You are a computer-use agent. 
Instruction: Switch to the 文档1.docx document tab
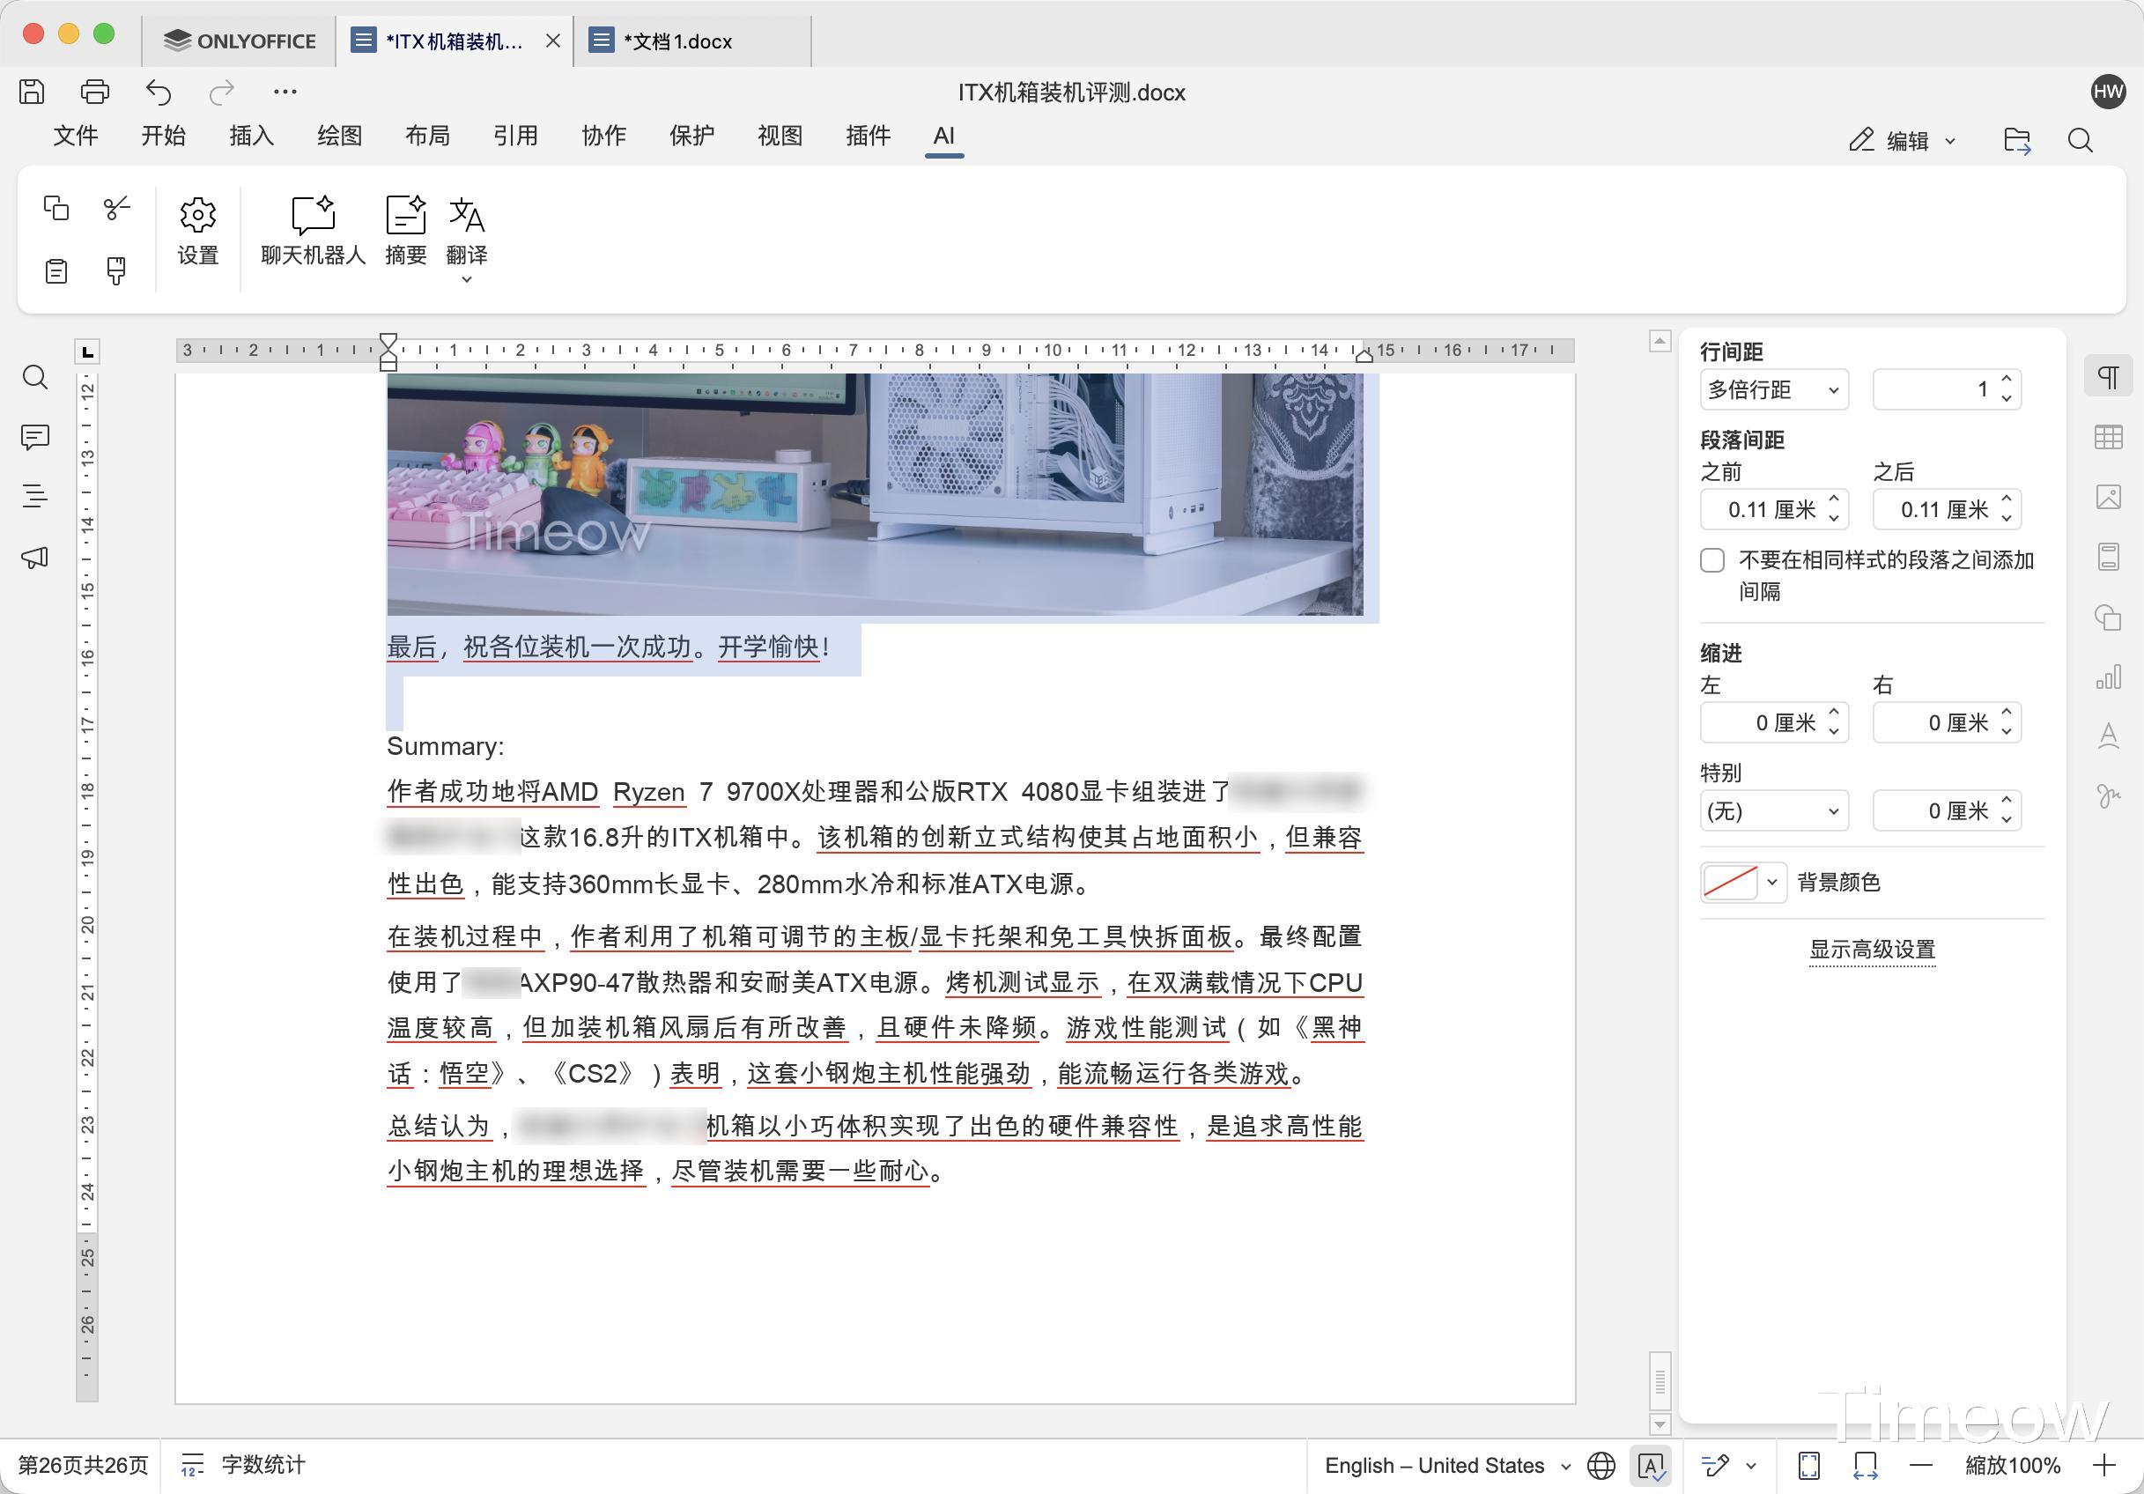[x=677, y=41]
